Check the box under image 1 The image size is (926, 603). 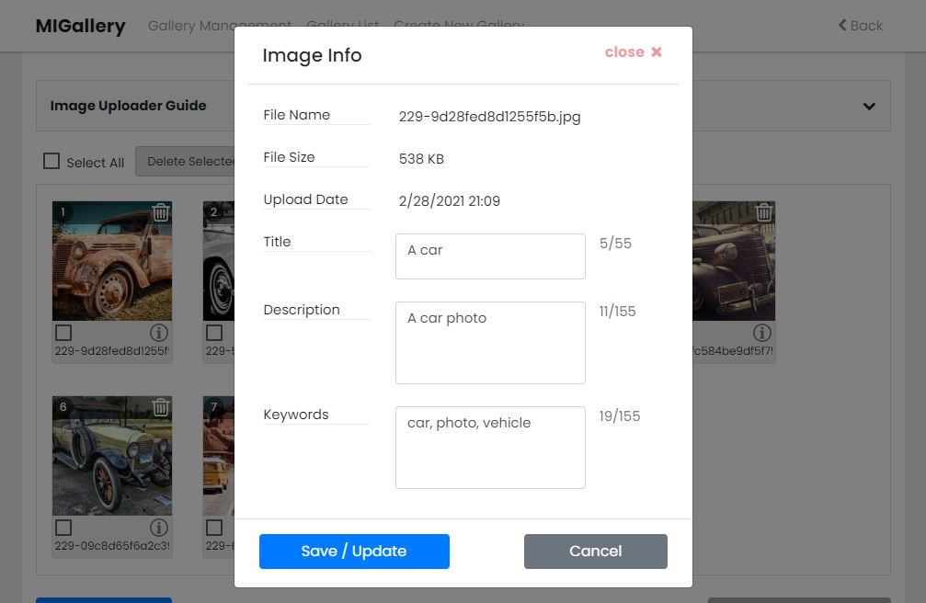point(63,333)
